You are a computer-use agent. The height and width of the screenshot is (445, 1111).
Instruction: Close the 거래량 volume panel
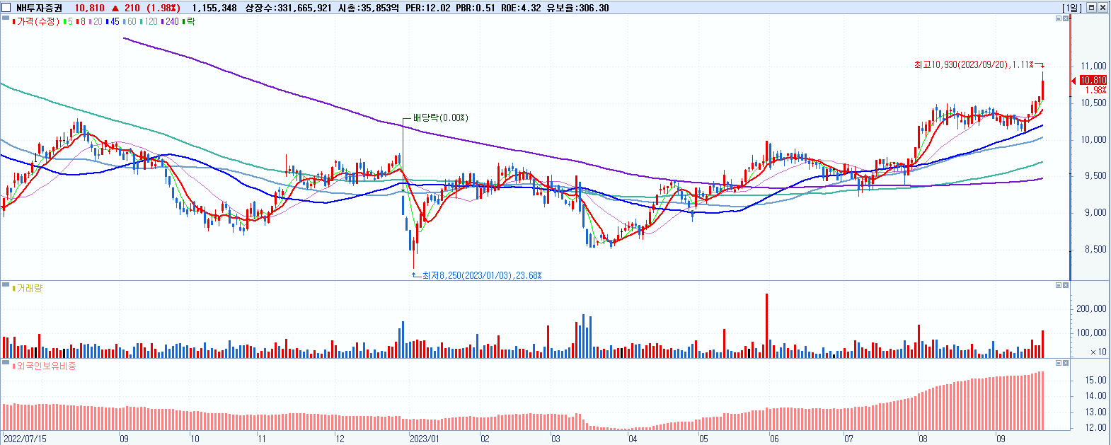(x=1066, y=285)
